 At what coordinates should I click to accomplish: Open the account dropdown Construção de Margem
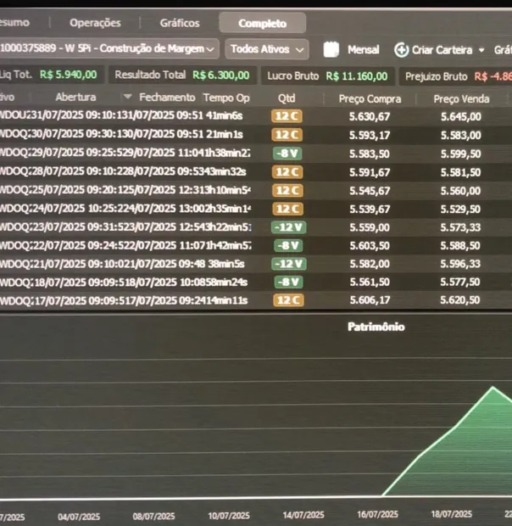click(x=109, y=48)
